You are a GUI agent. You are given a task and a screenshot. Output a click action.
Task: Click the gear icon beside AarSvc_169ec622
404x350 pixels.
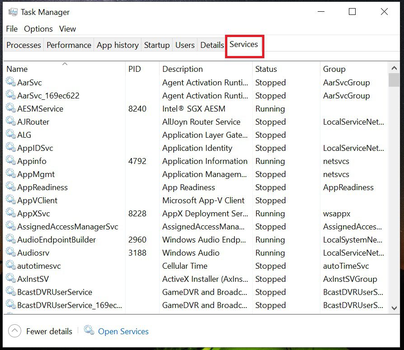coord(11,95)
